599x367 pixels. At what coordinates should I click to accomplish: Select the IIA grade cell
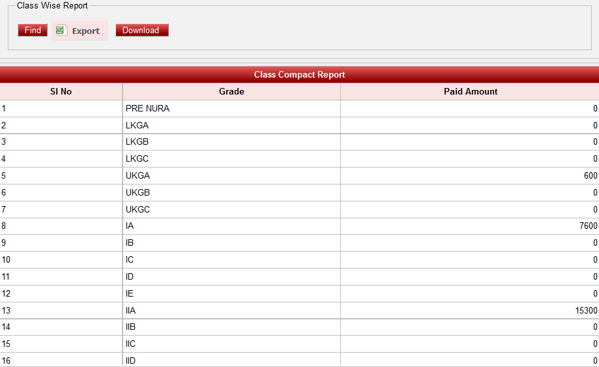(132, 310)
